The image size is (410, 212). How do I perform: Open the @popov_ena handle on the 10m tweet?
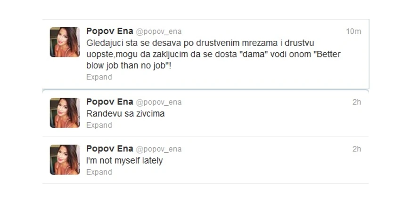tap(159, 31)
